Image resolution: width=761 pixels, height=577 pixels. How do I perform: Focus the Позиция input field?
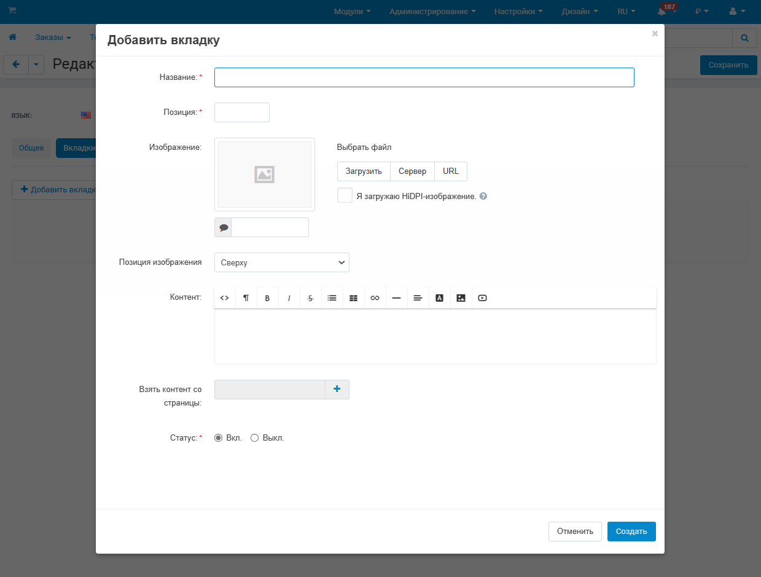(242, 112)
